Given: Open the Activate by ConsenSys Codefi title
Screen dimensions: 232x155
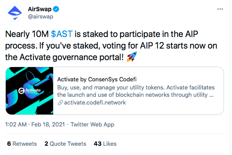Looking at the screenshot, I should 97,79.
